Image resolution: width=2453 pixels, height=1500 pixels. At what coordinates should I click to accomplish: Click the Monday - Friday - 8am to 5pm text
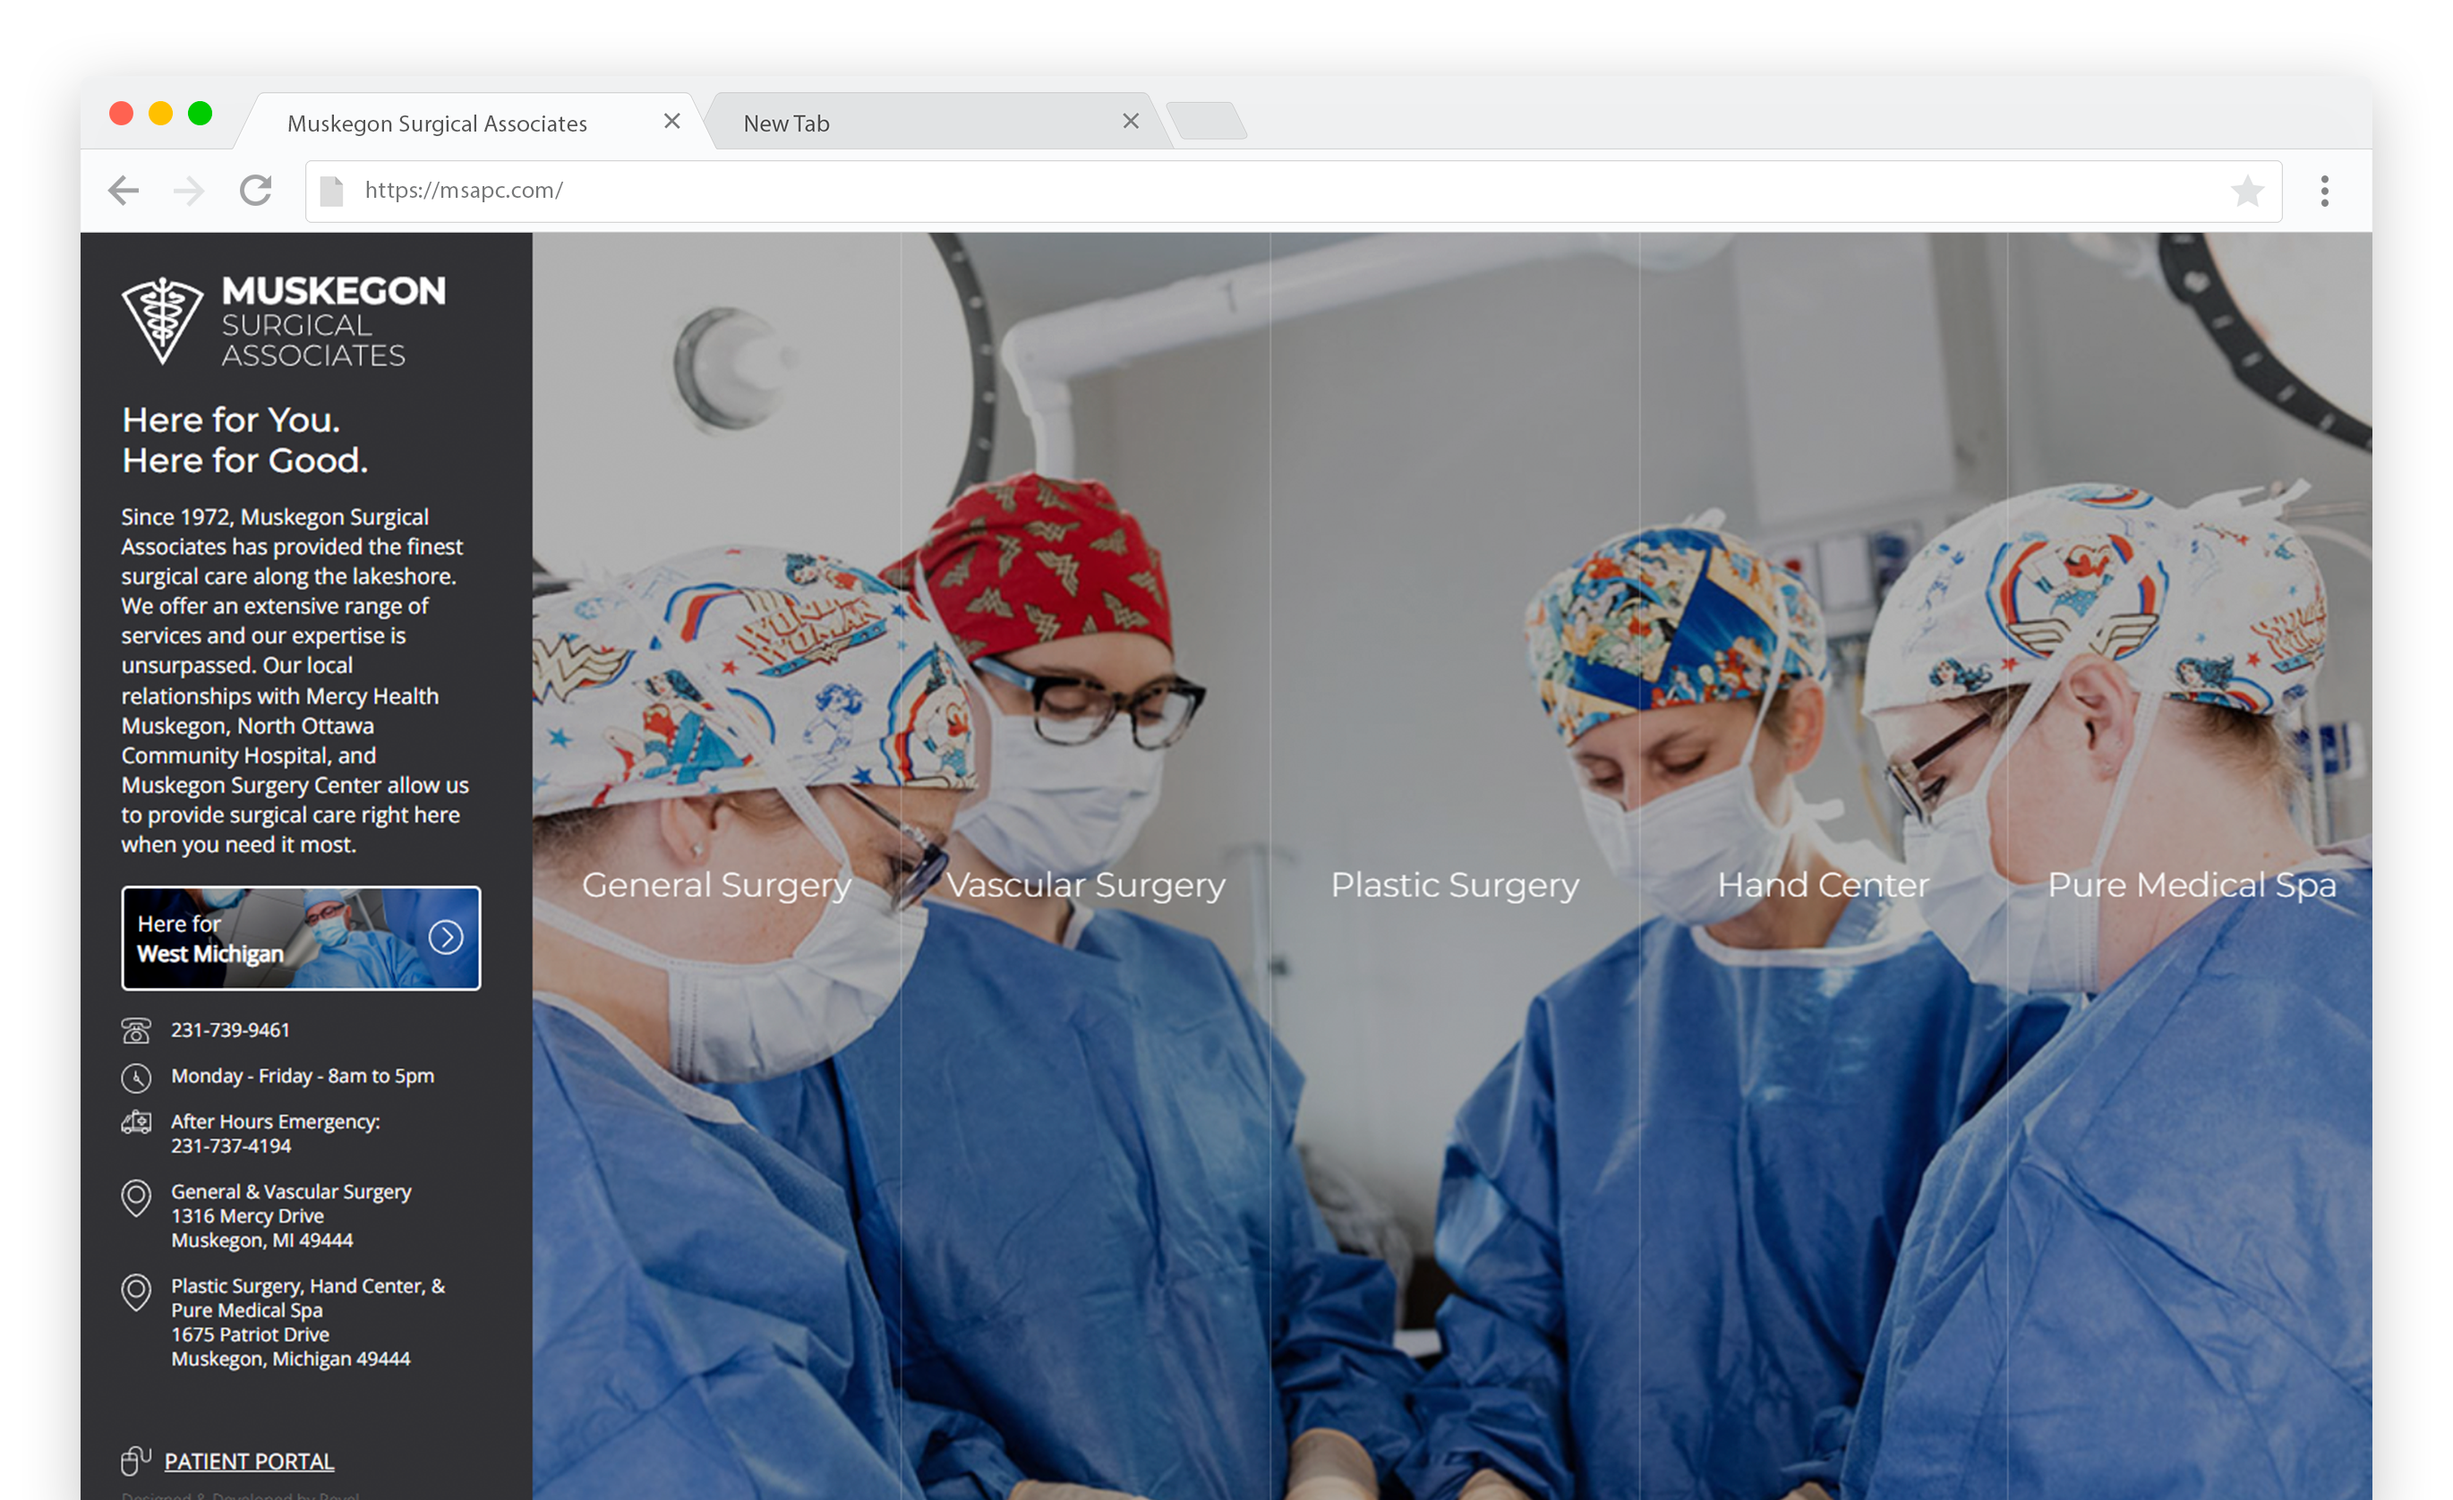click(x=303, y=1076)
